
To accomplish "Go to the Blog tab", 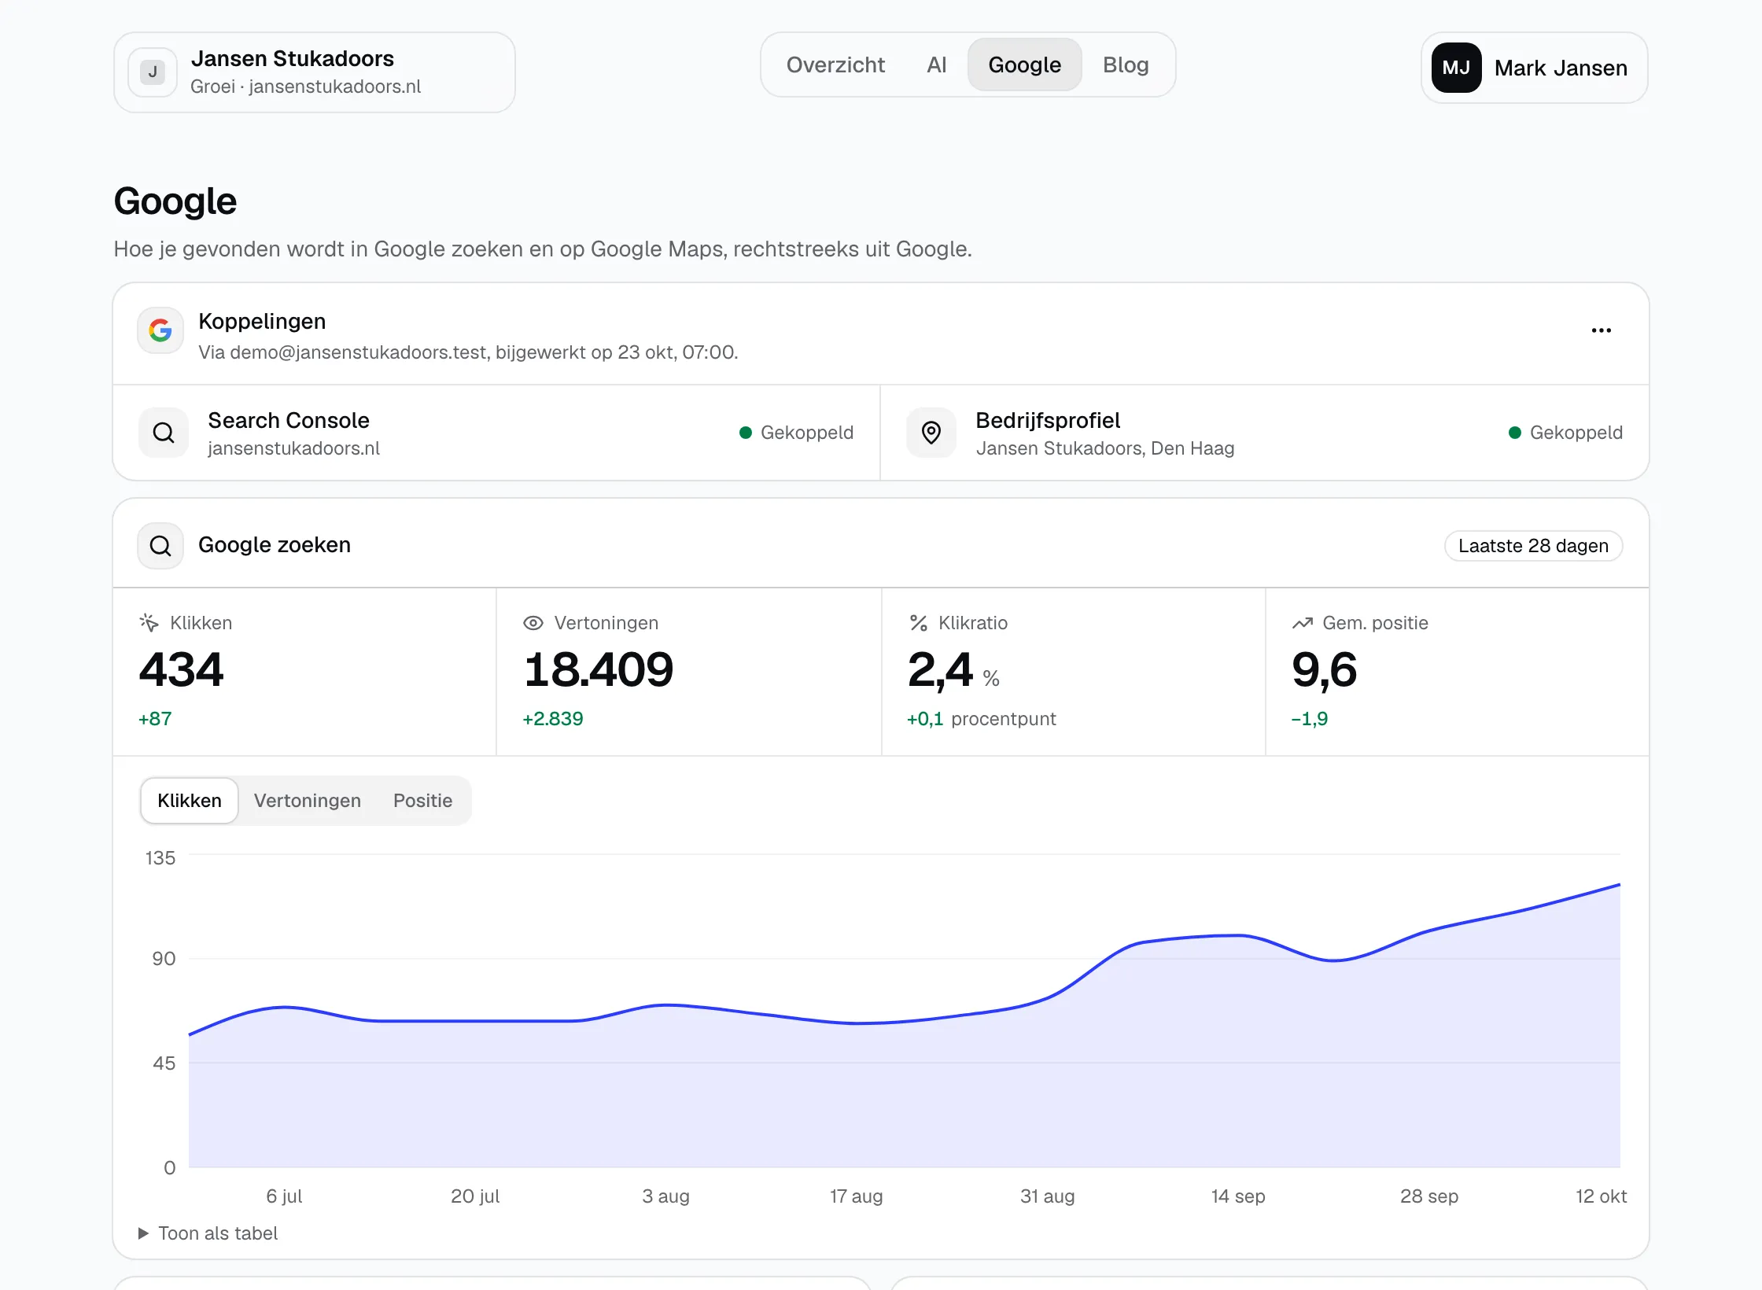I will (x=1126, y=64).
